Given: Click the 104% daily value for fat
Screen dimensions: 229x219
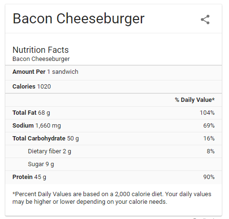Looking at the screenshot, I should (207, 113).
